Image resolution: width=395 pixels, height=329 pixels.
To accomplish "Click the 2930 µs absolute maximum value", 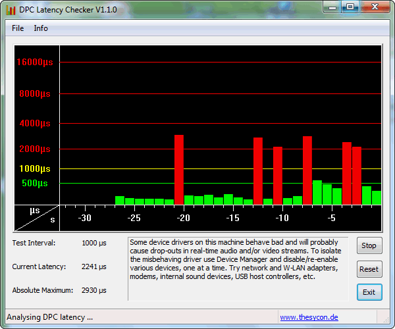I will (94, 290).
